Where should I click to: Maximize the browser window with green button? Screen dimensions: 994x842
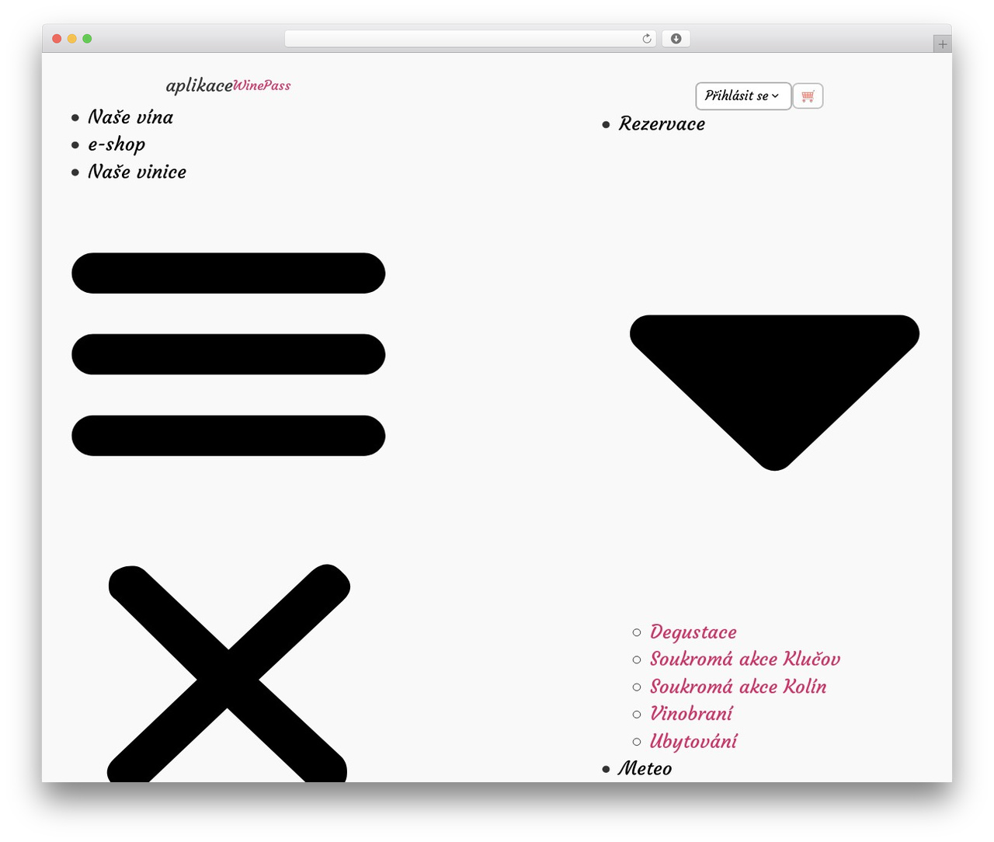click(x=87, y=39)
